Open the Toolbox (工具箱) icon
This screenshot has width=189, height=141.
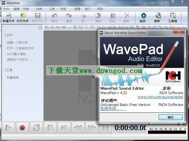click(173, 17)
